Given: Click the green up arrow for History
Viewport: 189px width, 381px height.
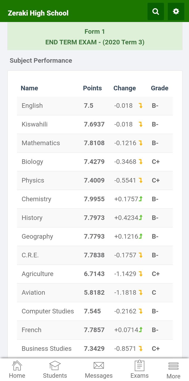Looking at the screenshot, I should pos(140,218).
